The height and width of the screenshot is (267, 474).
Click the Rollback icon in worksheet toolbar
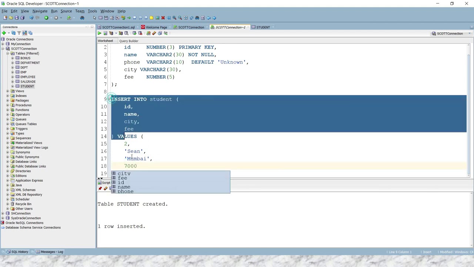(140, 33)
